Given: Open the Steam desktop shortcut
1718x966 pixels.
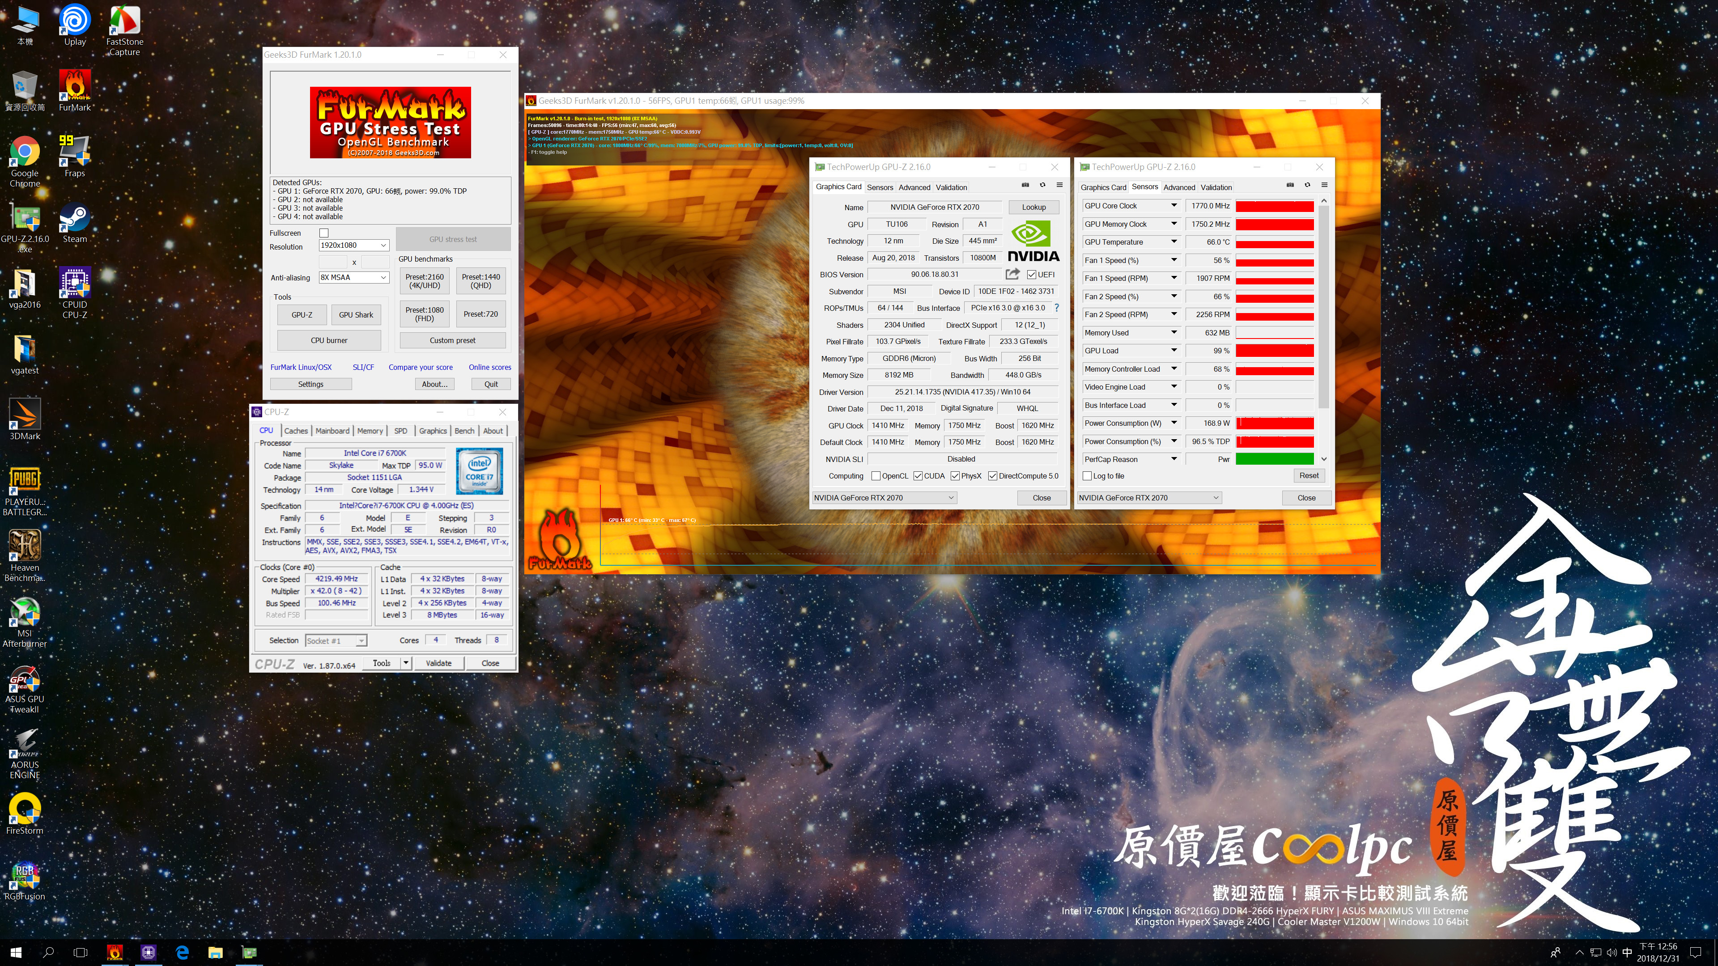Looking at the screenshot, I should click(x=75, y=223).
